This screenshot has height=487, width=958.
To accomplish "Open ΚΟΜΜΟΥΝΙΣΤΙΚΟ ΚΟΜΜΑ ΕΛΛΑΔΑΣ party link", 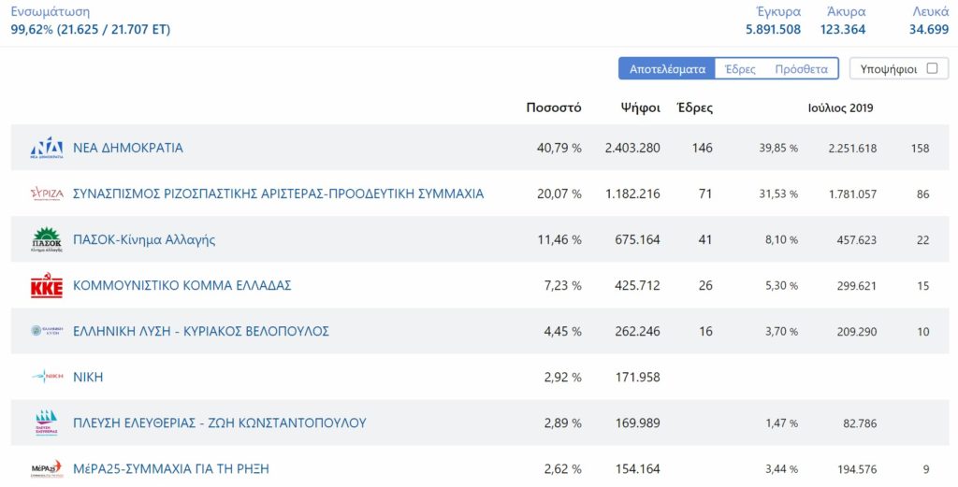I will tap(182, 286).
